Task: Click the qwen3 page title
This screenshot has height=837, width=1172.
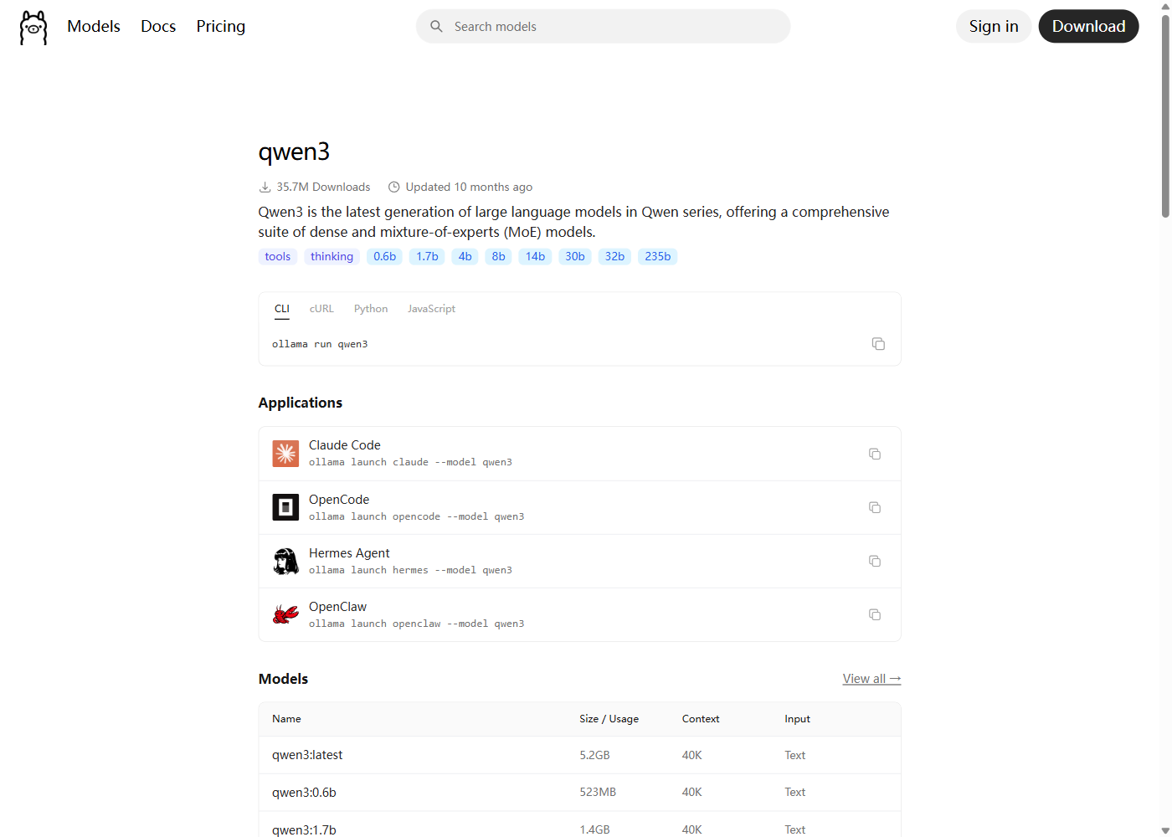Action: click(x=294, y=151)
